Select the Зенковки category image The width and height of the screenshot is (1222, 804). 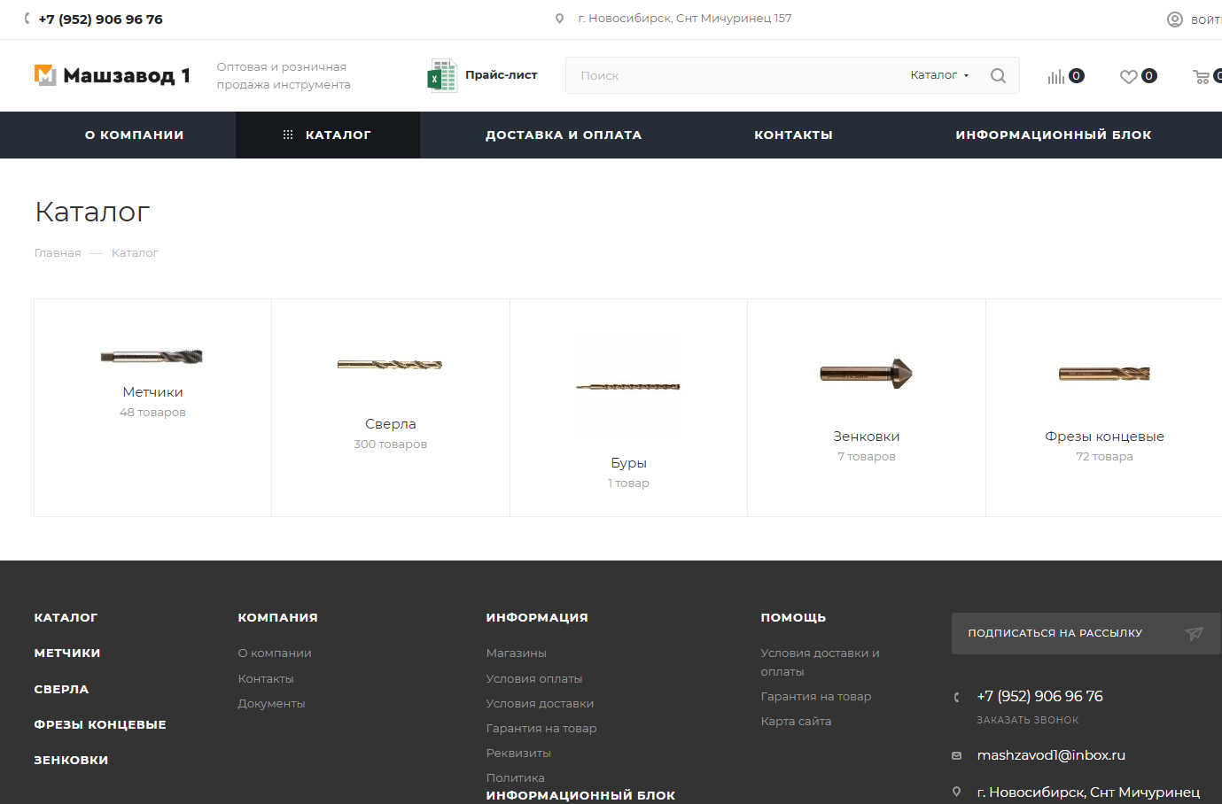866,374
